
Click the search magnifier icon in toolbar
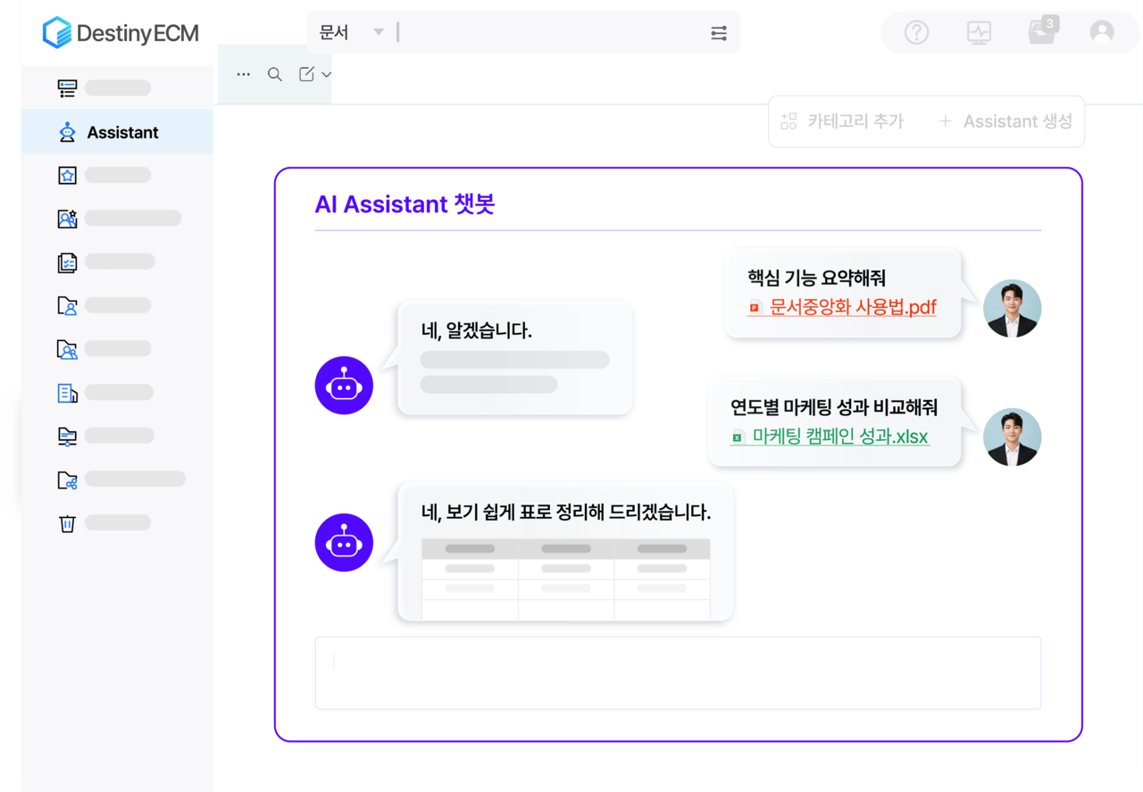(275, 74)
